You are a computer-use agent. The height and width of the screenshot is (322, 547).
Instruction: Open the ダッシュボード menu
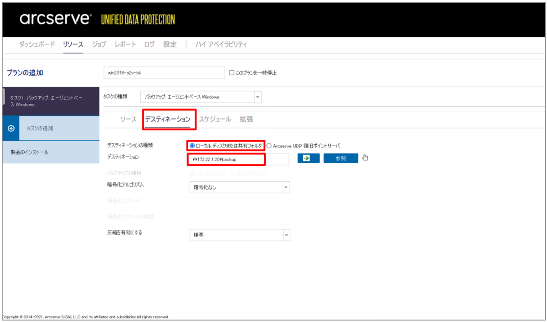37,45
